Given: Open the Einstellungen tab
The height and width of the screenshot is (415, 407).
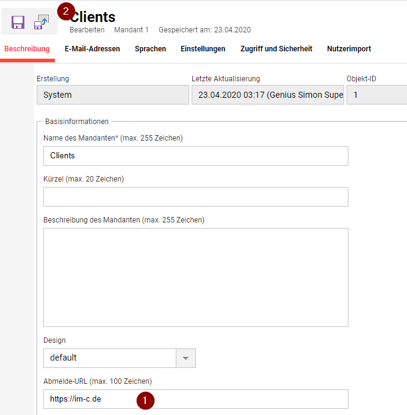Looking at the screenshot, I should click(203, 49).
